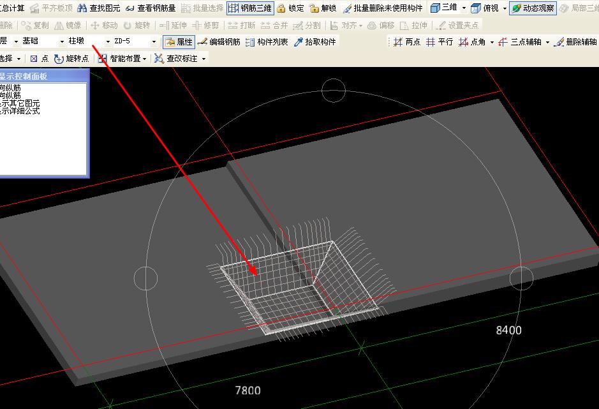Open 构件列表 component list

pyautogui.click(x=267, y=41)
